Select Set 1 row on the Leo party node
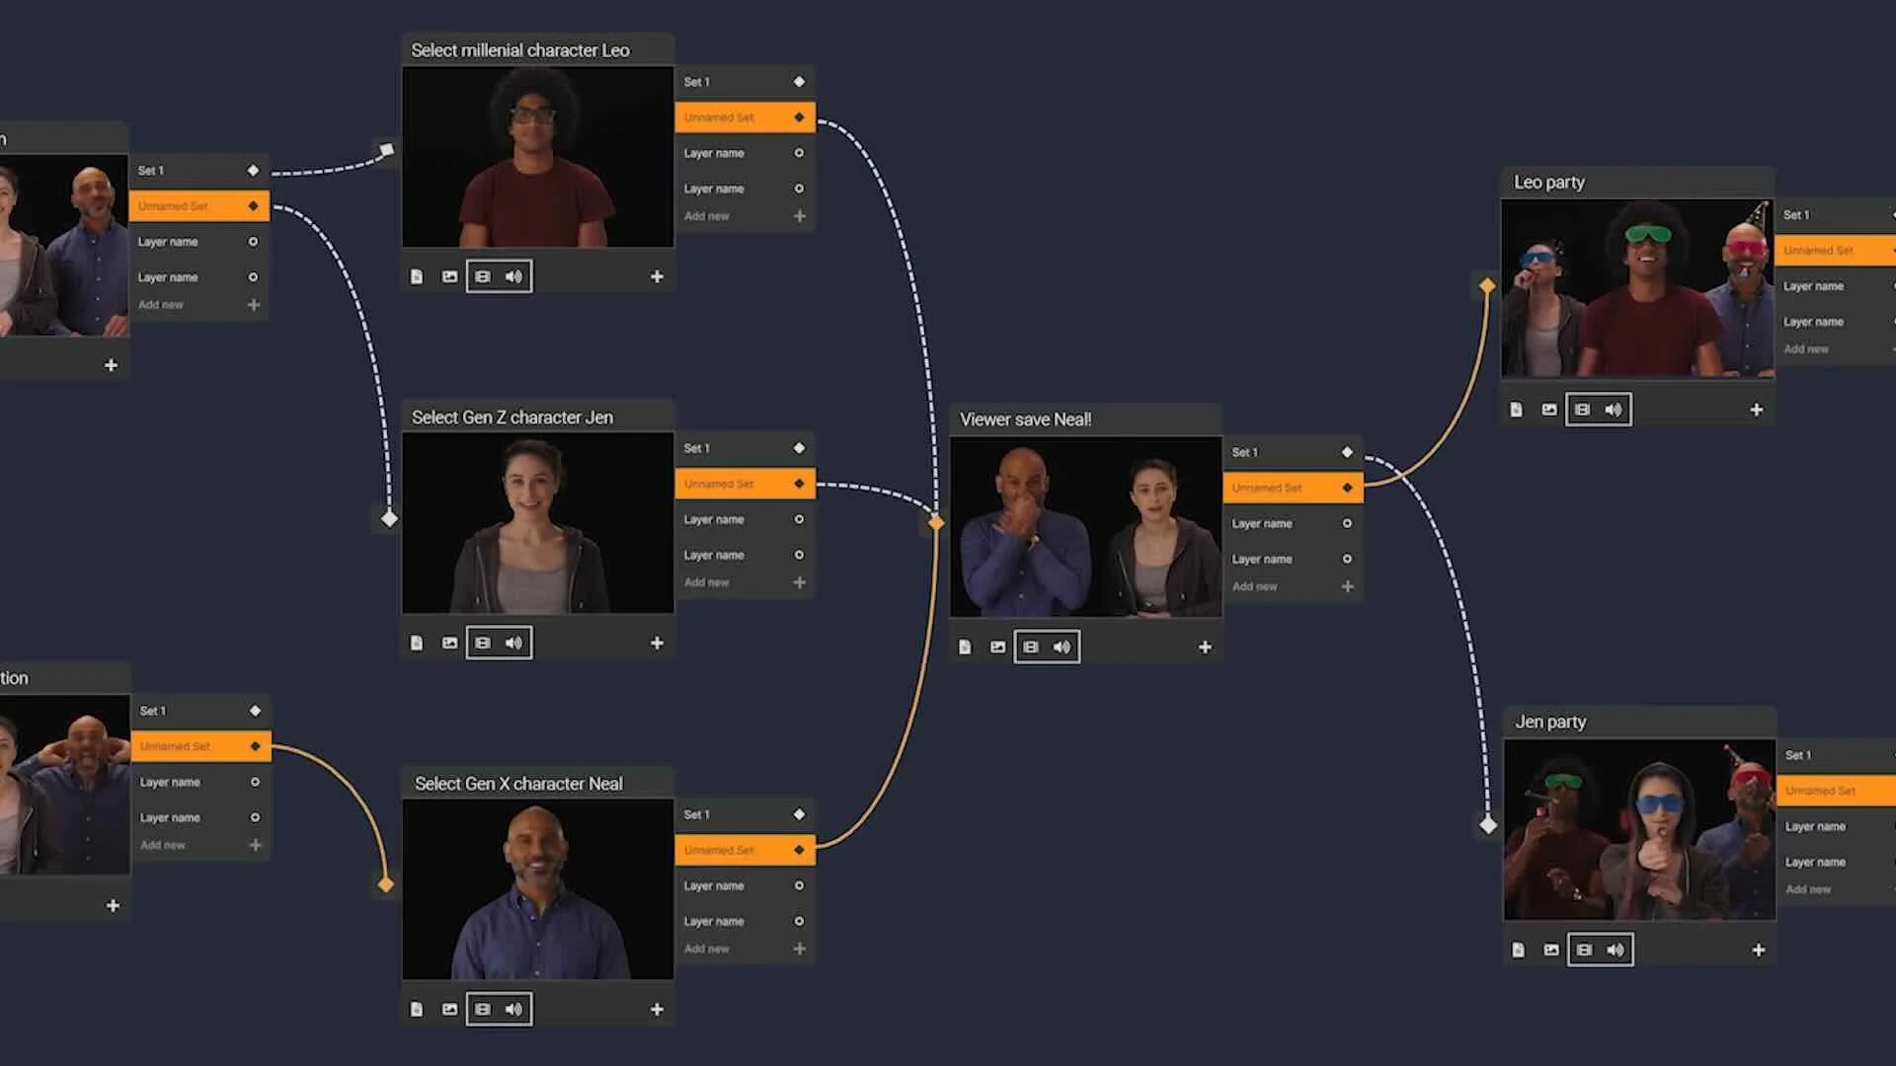Image resolution: width=1896 pixels, height=1066 pixels. 1835,214
